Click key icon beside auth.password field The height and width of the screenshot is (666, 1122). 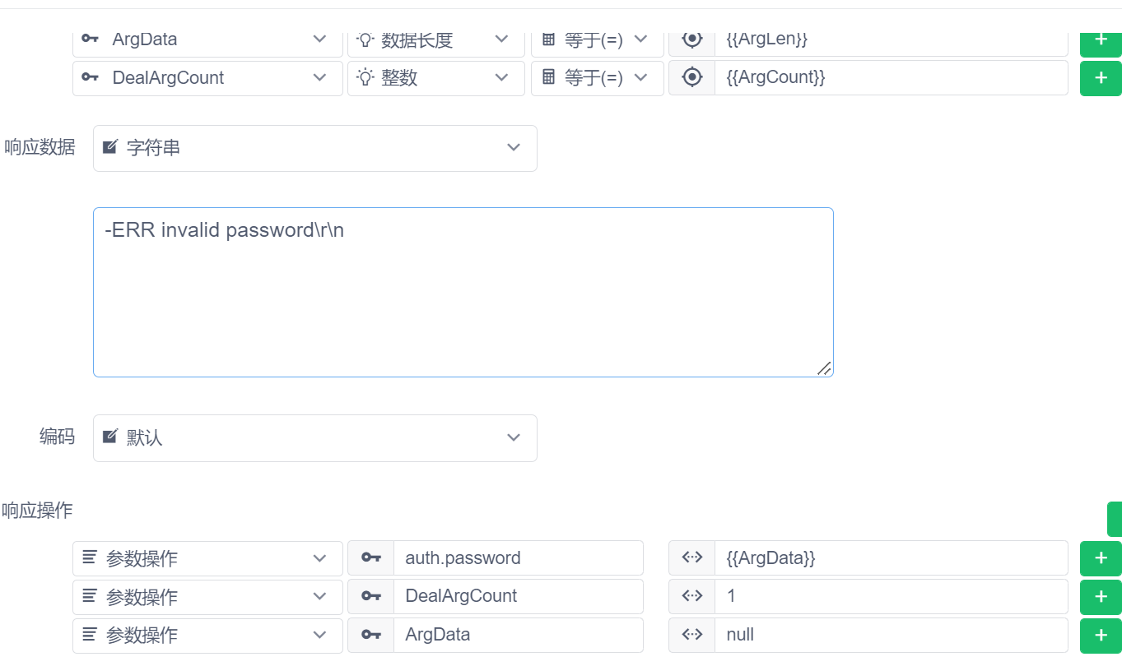[371, 558]
